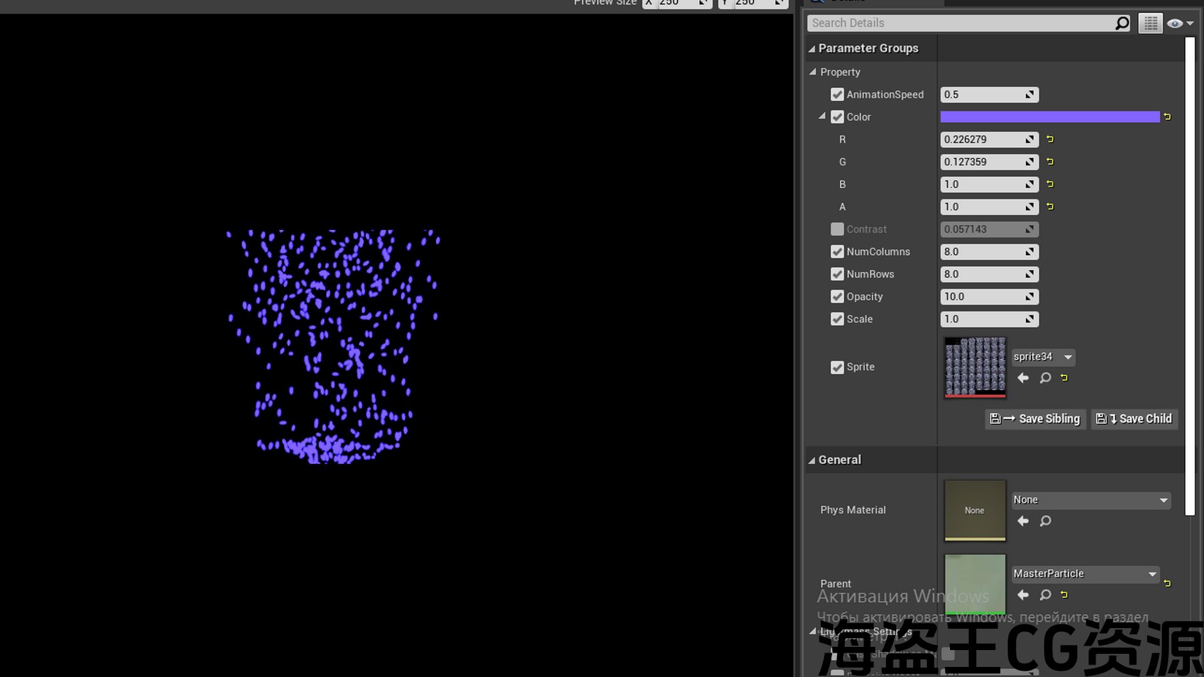Viewport: 1204px width, 677px height.
Task: Browse to MasterParticle parent in Content Browser
Action: point(1045,595)
